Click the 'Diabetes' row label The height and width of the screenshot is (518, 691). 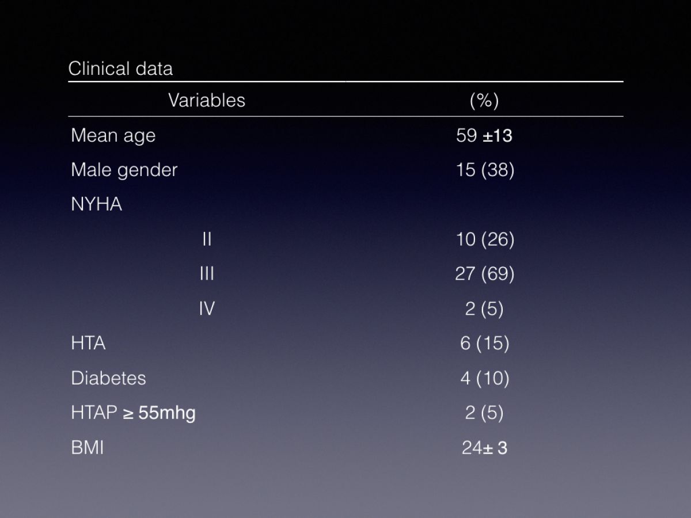108,378
